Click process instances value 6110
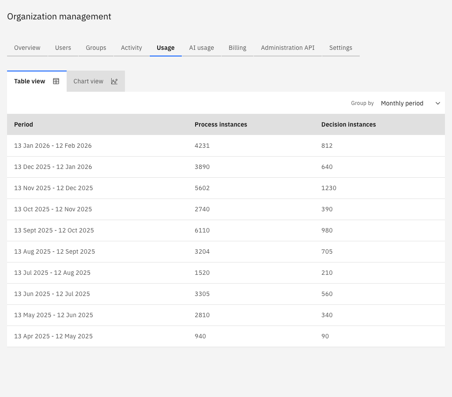This screenshot has height=397, width=452. (x=202, y=230)
